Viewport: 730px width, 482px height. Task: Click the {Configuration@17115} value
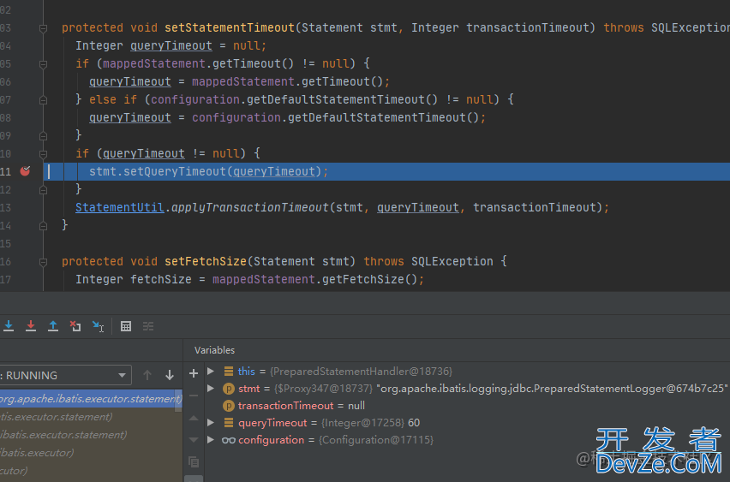coord(376,440)
